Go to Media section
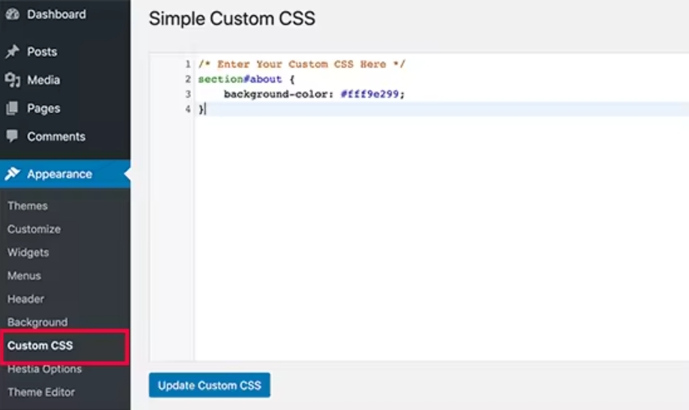 (44, 80)
